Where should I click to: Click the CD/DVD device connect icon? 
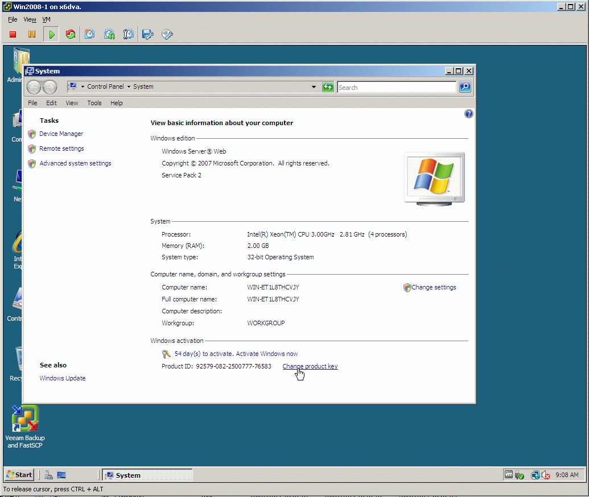point(167,35)
